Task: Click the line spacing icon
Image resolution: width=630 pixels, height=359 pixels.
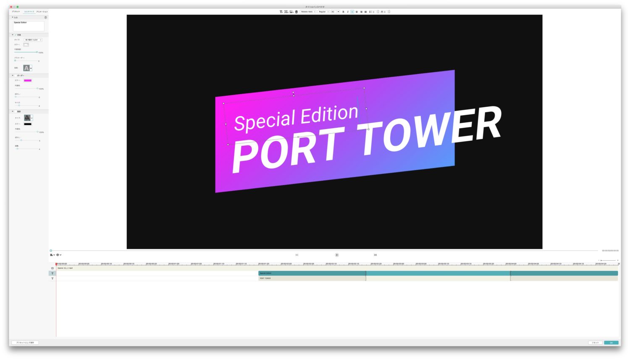Action: (370, 12)
